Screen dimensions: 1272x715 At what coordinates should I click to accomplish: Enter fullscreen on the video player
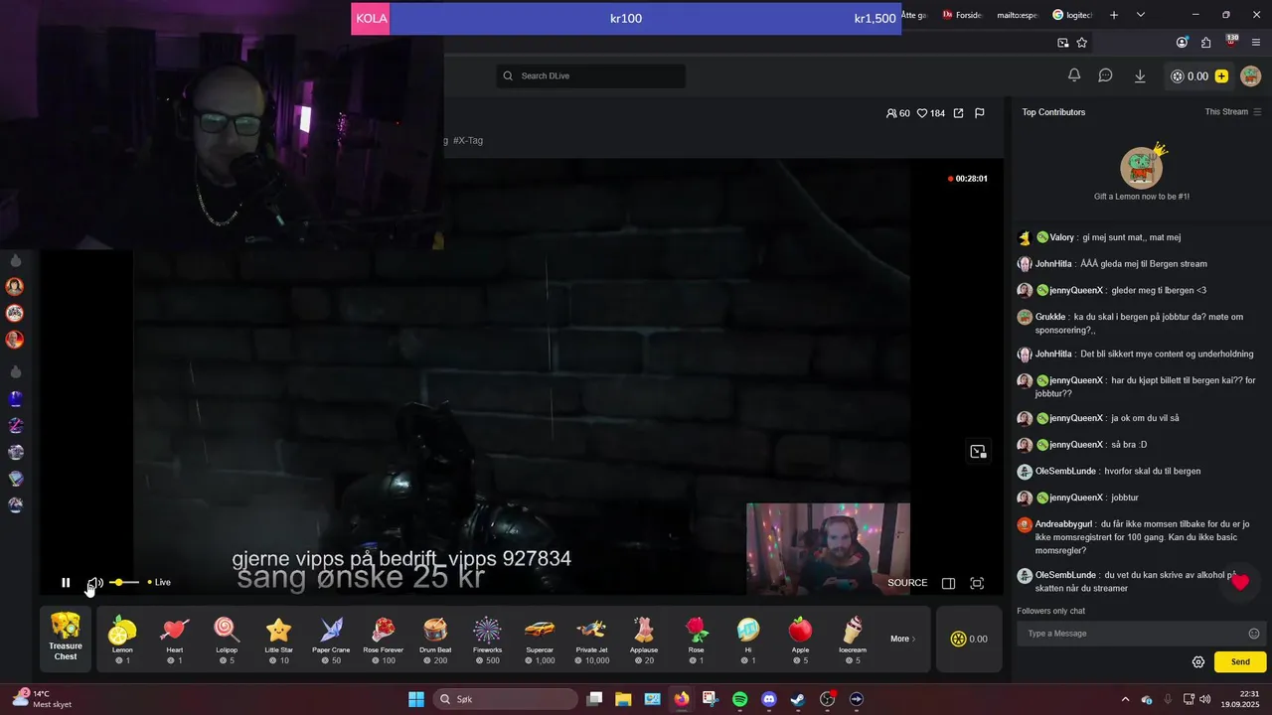[977, 583]
